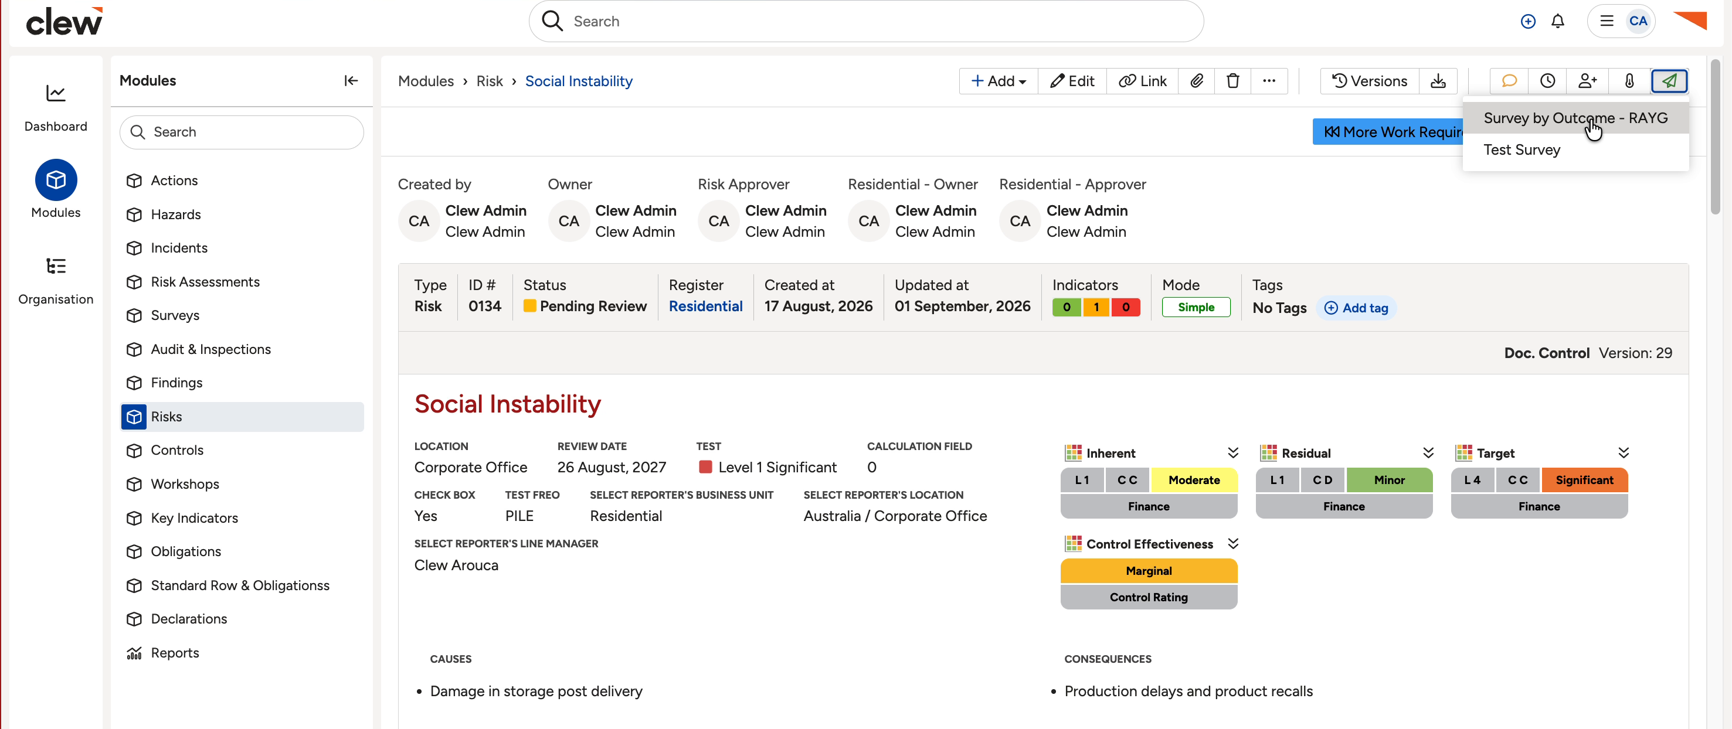Viewport: 1732px width, 729px height.
Task: Click the Risk breadcrumb
Action: point(490,81)
